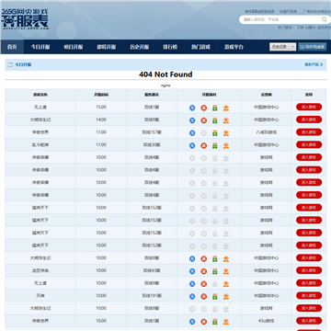Click the 265G 开服表 site logo

click(25, 19)
